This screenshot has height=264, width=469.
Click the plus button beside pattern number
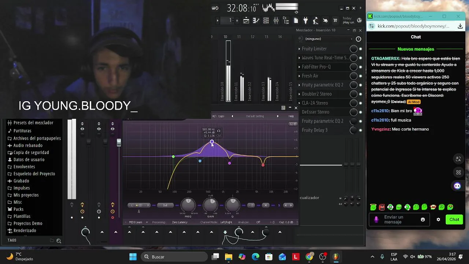(237, 21)
